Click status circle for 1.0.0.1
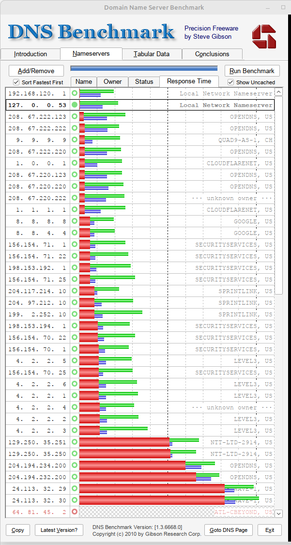Screen dimensions: 291x545 [74, 163]
